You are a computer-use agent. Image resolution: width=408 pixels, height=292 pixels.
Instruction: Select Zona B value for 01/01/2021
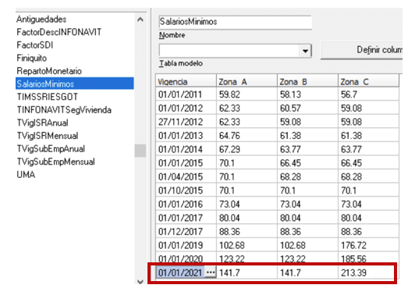[x=307, y=272]
